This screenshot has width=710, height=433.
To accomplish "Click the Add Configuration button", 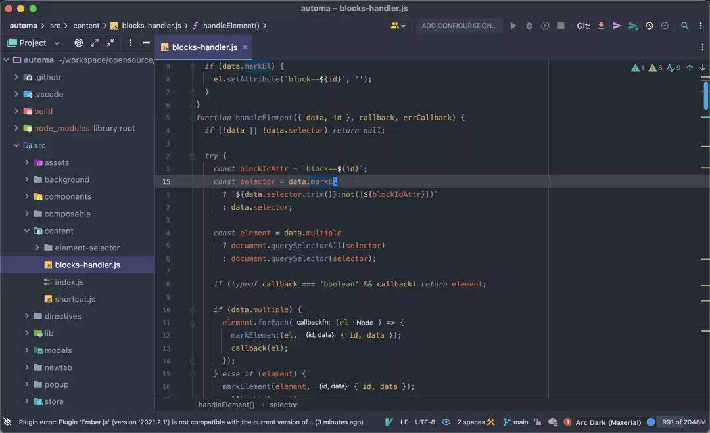I will click(x=459, y=26).
